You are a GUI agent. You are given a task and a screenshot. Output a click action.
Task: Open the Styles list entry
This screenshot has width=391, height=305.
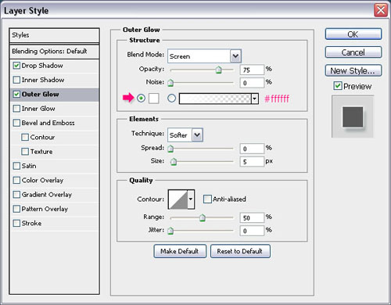coord(54,35)
